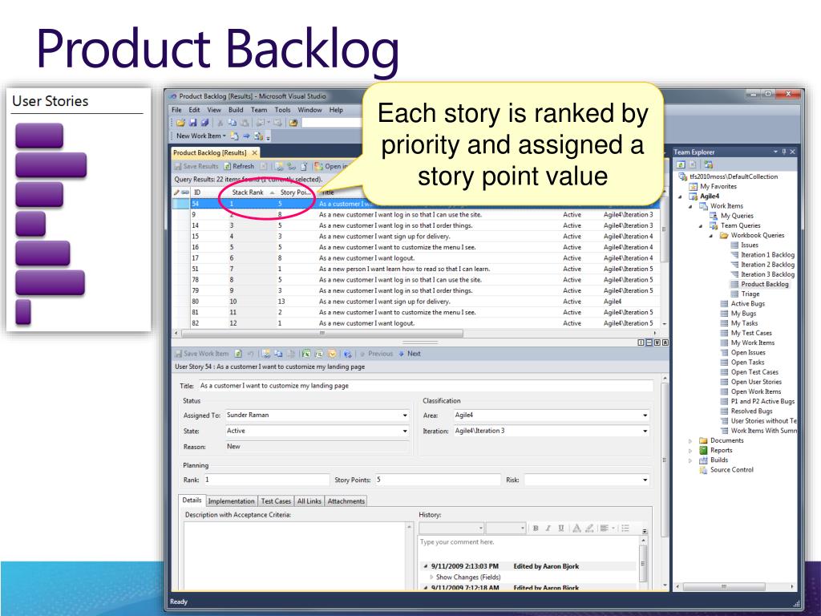Viewport: 821px width, 616px height.
Task: Open the Area dropdown showing Agile4
Action: 645,415
